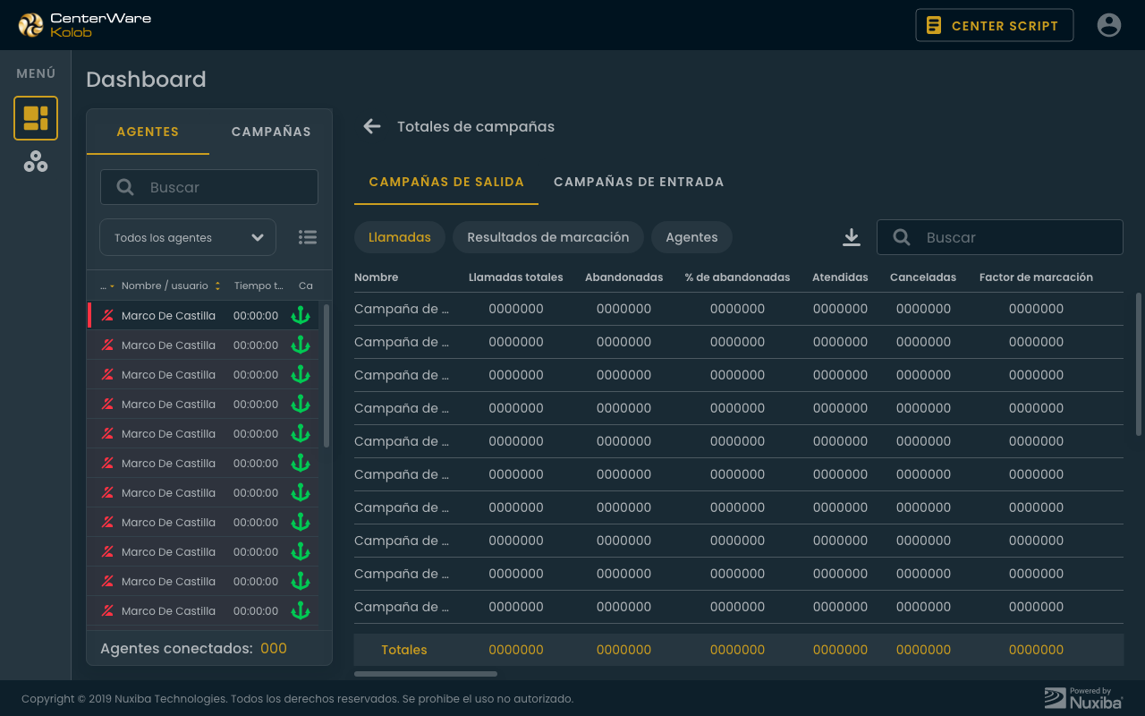Click the green anchor icon in highlighted agent row

pos(301,315)
